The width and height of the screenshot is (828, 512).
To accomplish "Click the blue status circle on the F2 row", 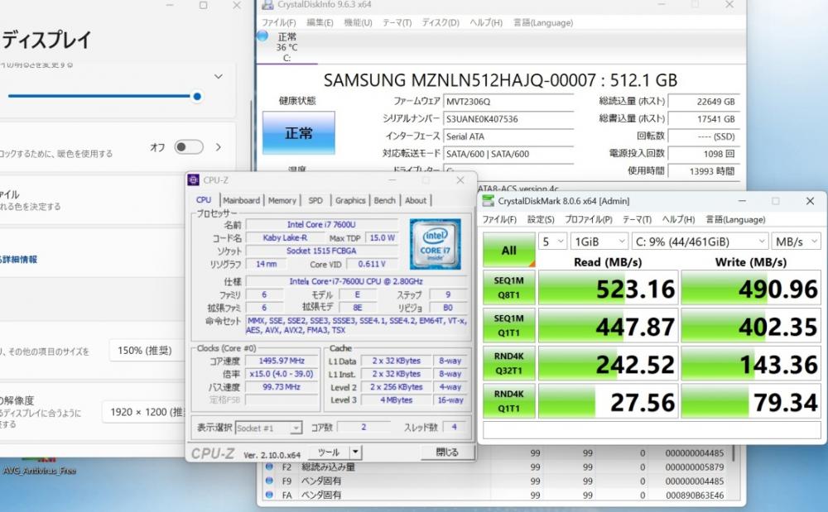I will 269,467.
